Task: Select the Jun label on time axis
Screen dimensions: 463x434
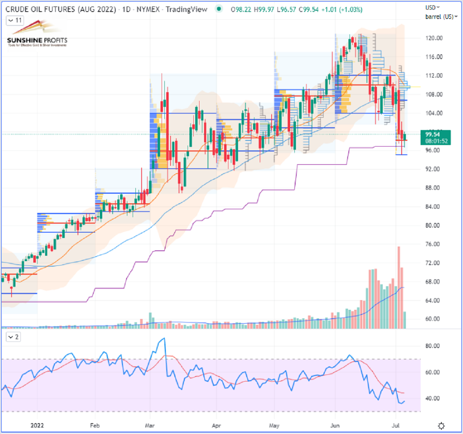Action: coord(335,426)
